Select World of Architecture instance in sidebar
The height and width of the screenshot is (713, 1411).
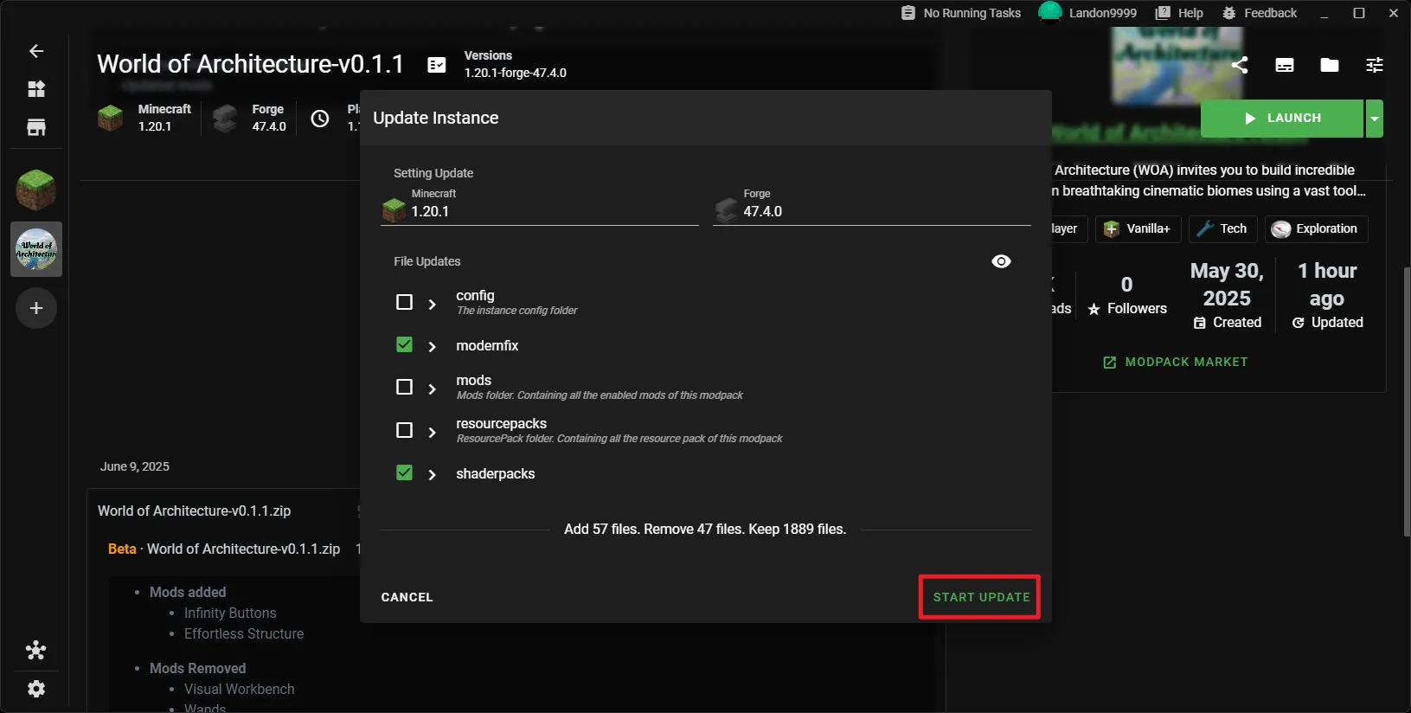[x=36, y=249]
